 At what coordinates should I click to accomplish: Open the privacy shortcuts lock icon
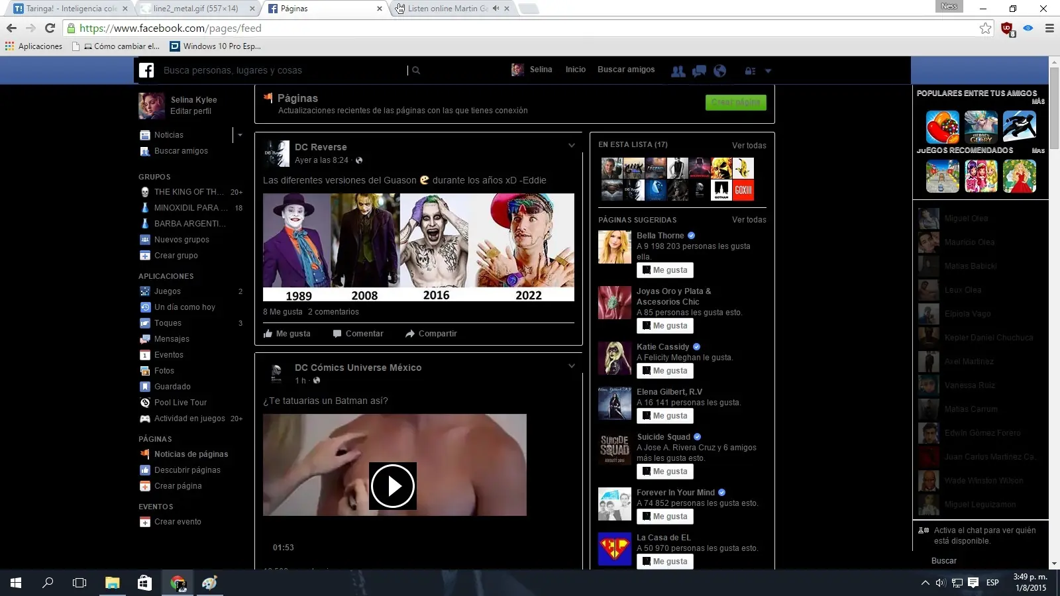click(x=750, y=71)
